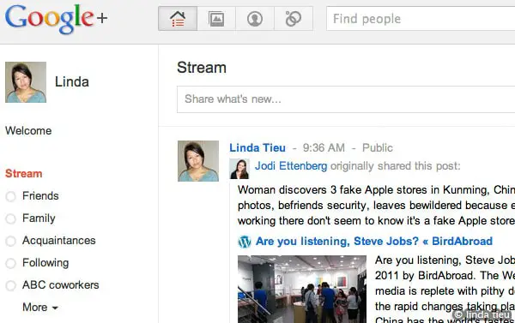
Task: Select the ABC coworkers circle radio
Action: pyautogui.click(x=10, y=285)
